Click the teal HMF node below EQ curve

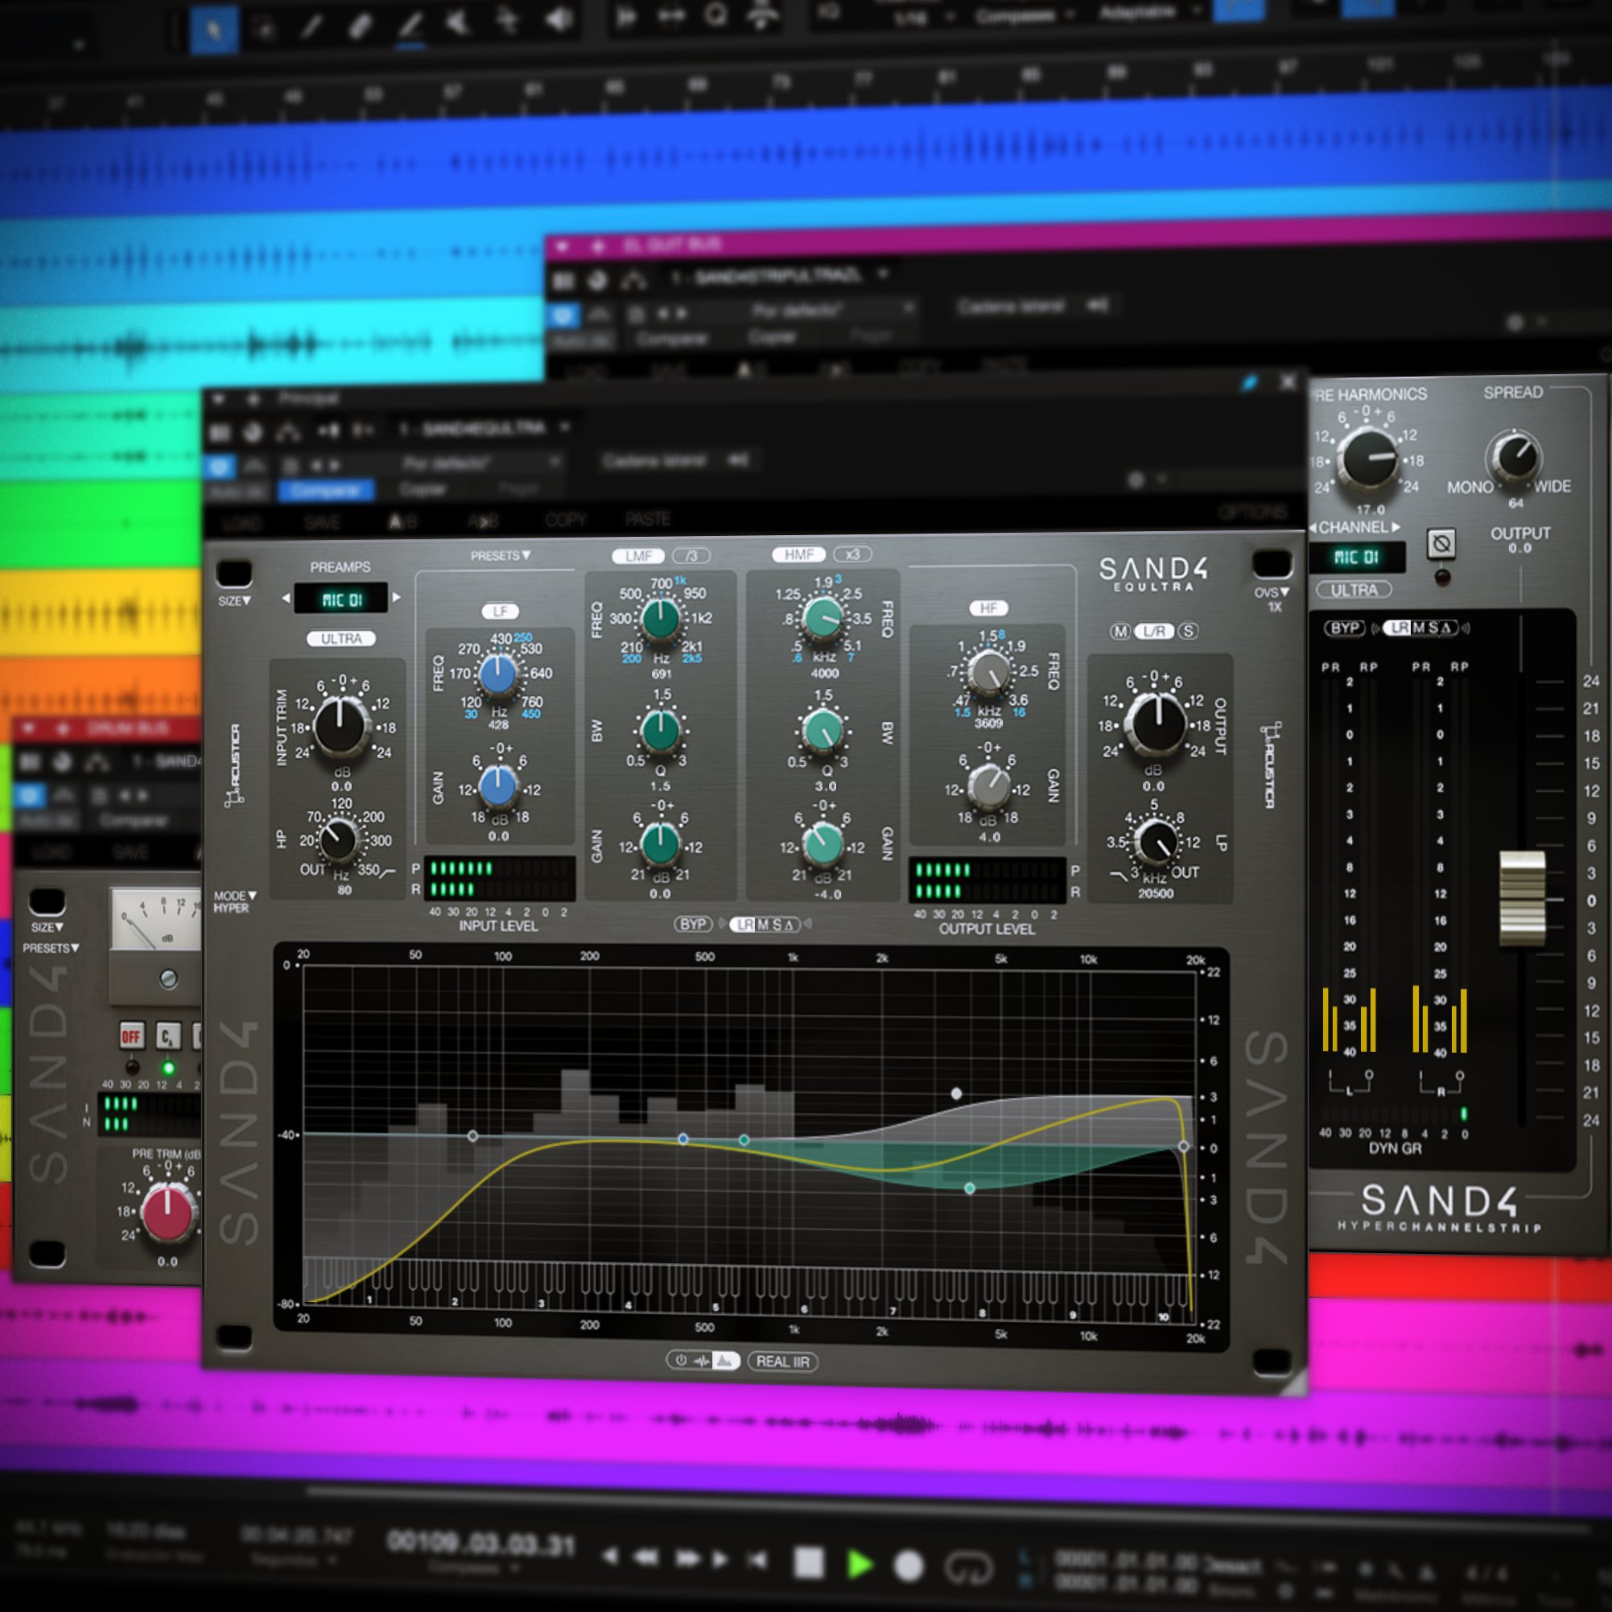point(970,1188)
